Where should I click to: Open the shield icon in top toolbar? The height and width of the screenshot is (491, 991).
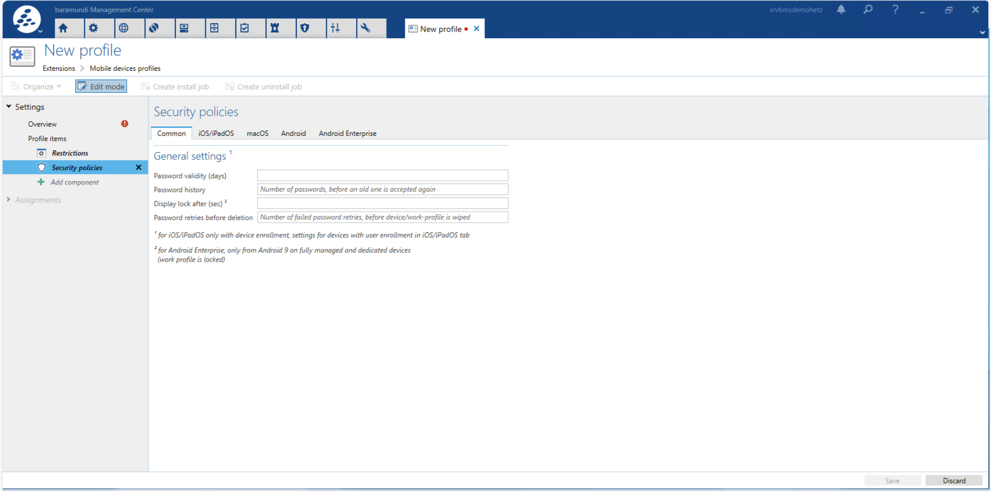tap(305, 28)
